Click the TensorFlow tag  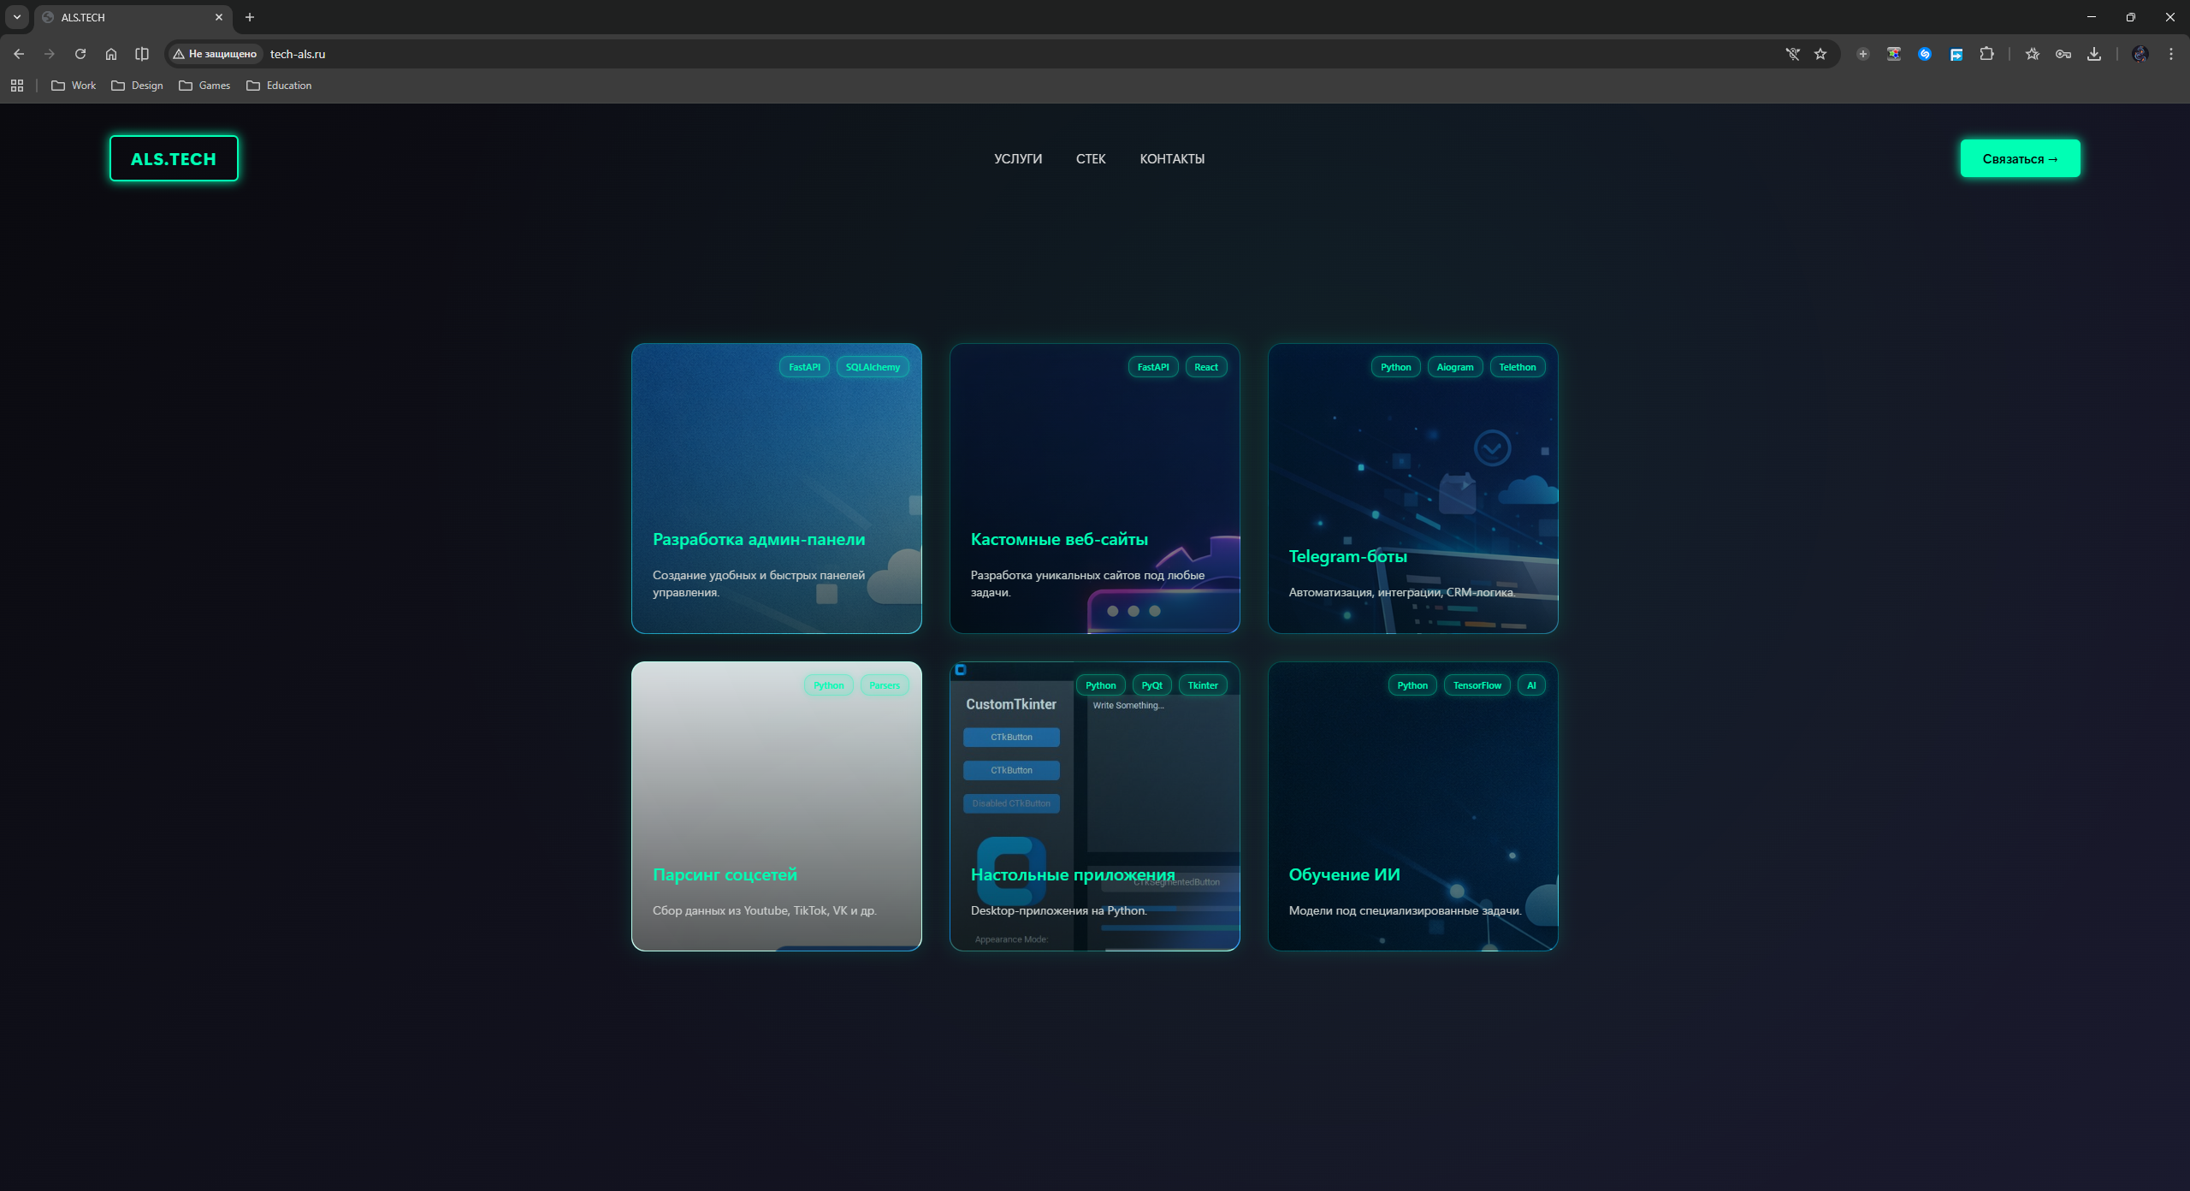tap(1477, 685)
